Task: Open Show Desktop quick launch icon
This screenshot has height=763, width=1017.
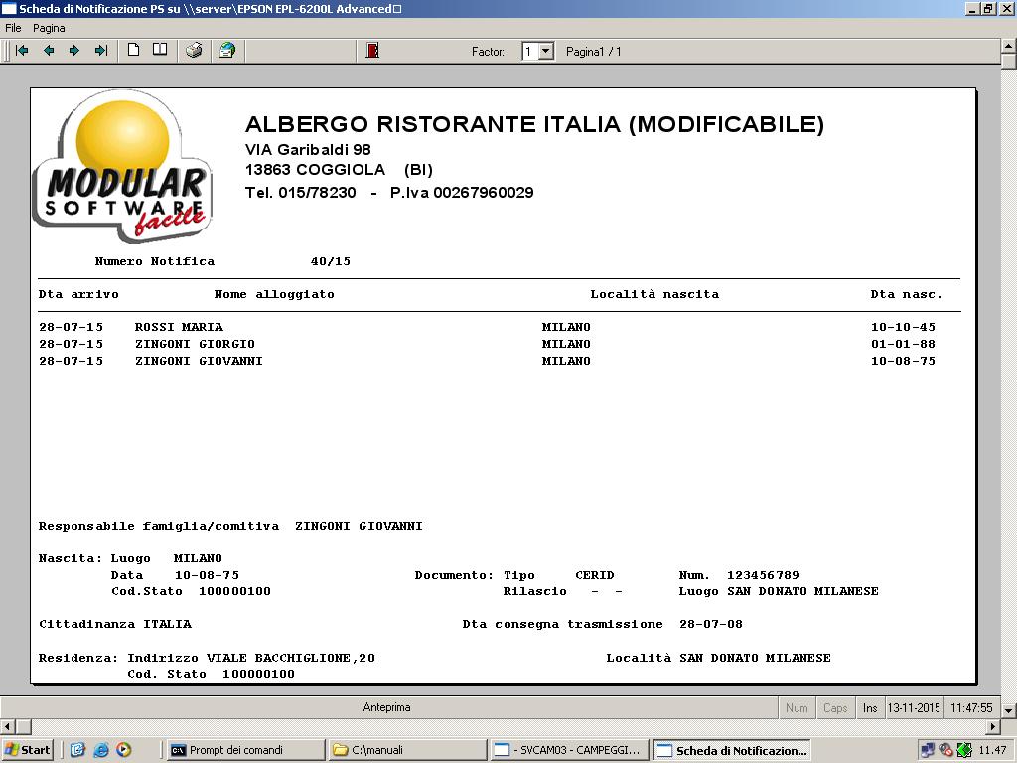Action: click(x=77, y=750)
